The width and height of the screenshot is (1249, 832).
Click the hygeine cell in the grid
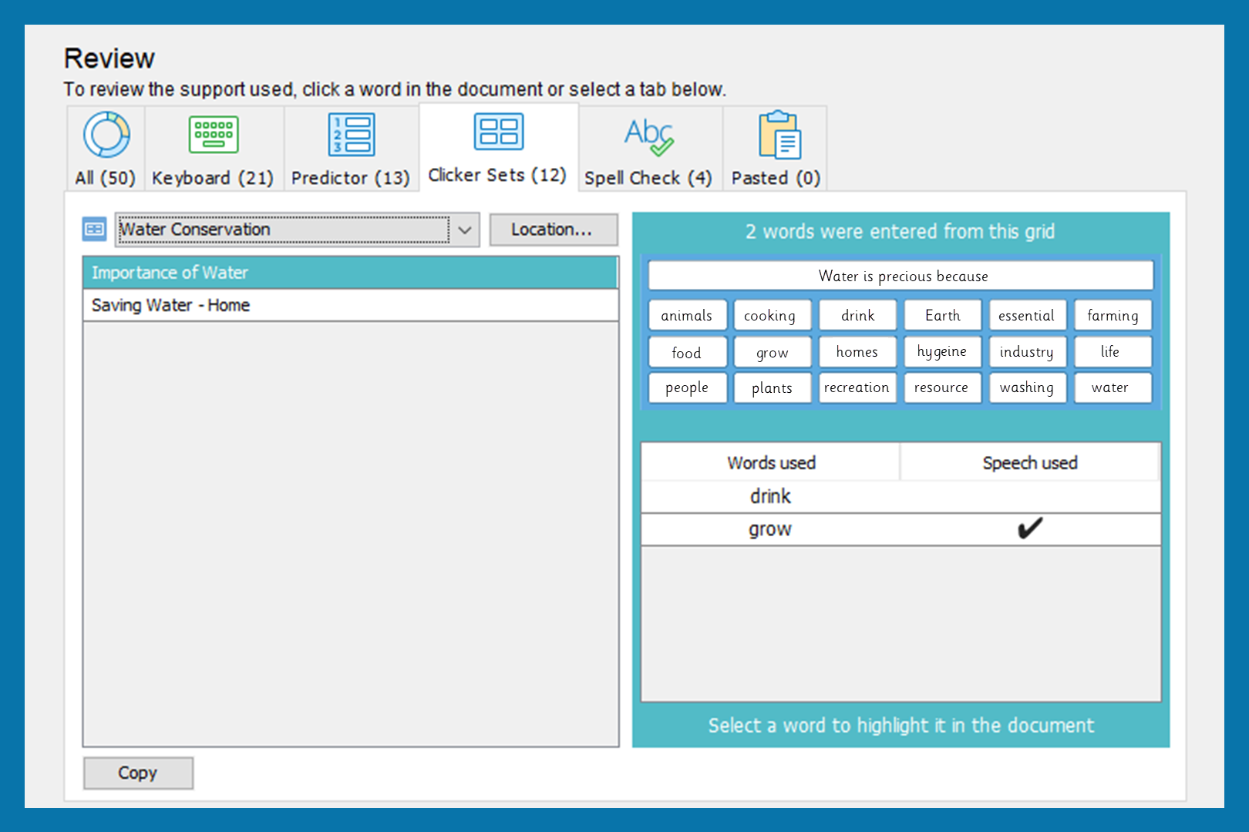click(x=941, y=352)
